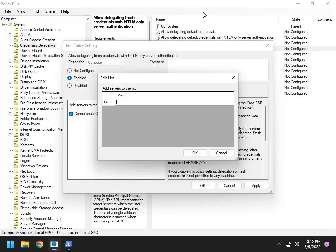
Task: Select the Audit Process Creation folder icon
Action: coord(16,40)
